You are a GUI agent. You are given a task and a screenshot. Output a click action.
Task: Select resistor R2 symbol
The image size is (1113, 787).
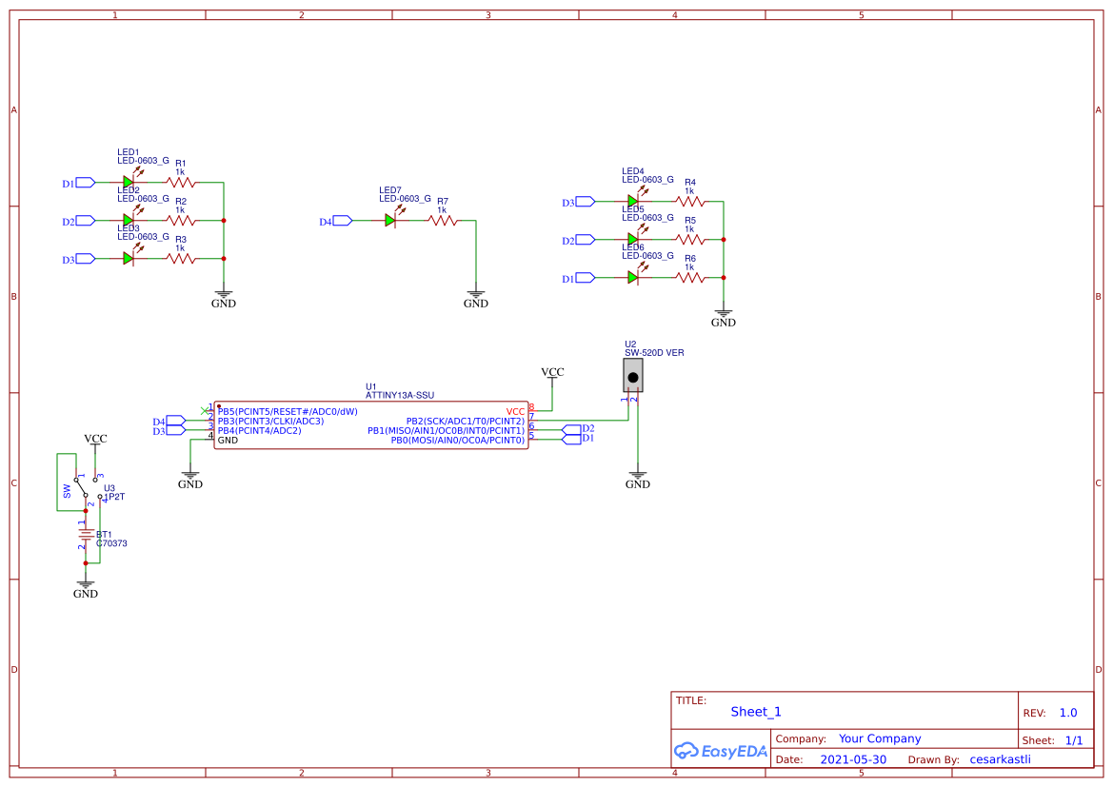coord(181,221)
